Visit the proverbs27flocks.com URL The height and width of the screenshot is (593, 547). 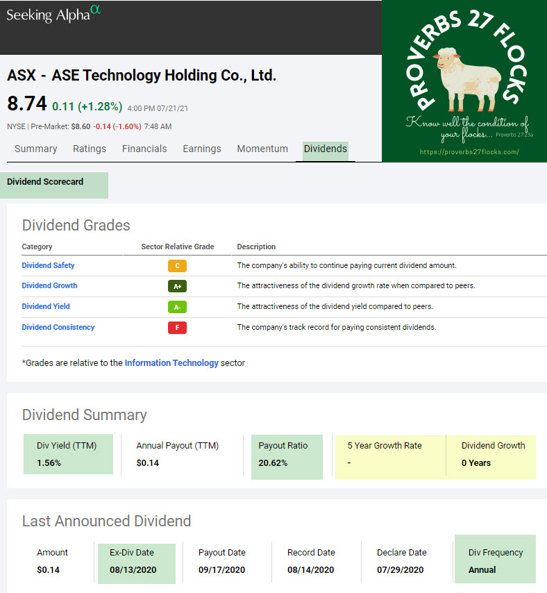[x=469, y=151]
